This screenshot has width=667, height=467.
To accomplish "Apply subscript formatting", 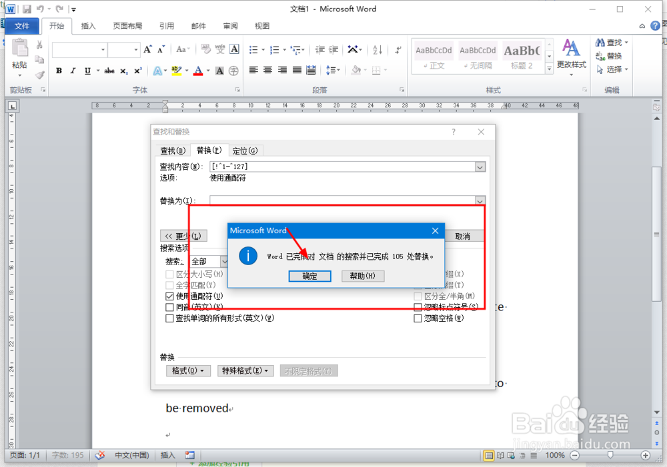I will pos(124,71).
